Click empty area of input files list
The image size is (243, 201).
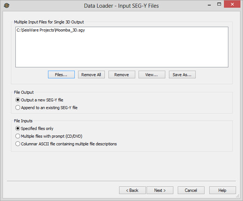[121, 51]
